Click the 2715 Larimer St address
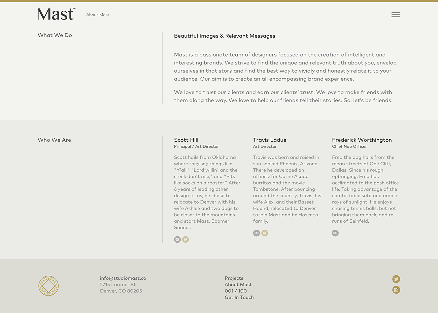This screenshot has height=313, width=438. (x=118, y=284)
